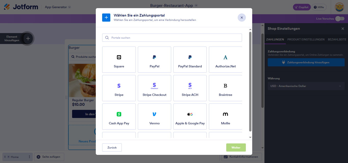The width and height of the screenshot is (348, 163).
Task: Open Kontaktinformationen at the bottom
Action: 241,157
